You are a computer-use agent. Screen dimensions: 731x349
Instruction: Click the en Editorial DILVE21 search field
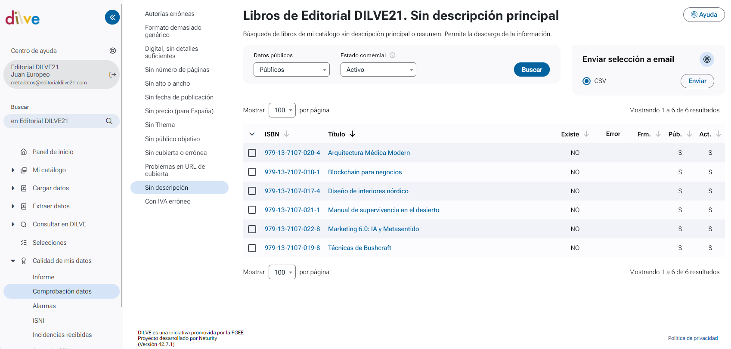click(56, 121)
